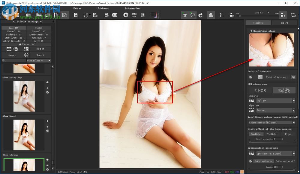Click the Import button in the presets panel
Image resolution: width=300 pixels, height=174 pixels.
(12, 55)
